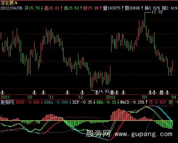178x143 pixels.
Task: Open the info marker above the 2011 label
Action: [x=3, y=92]
